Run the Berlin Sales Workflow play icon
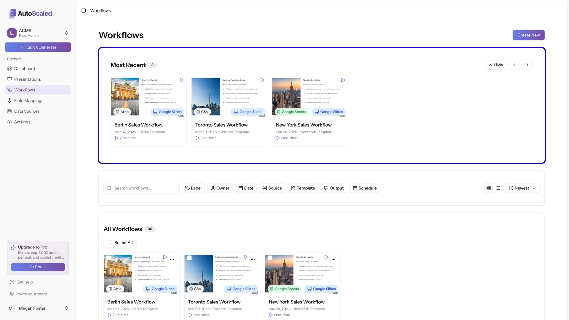The image size is (569, 320). [181, 80]
